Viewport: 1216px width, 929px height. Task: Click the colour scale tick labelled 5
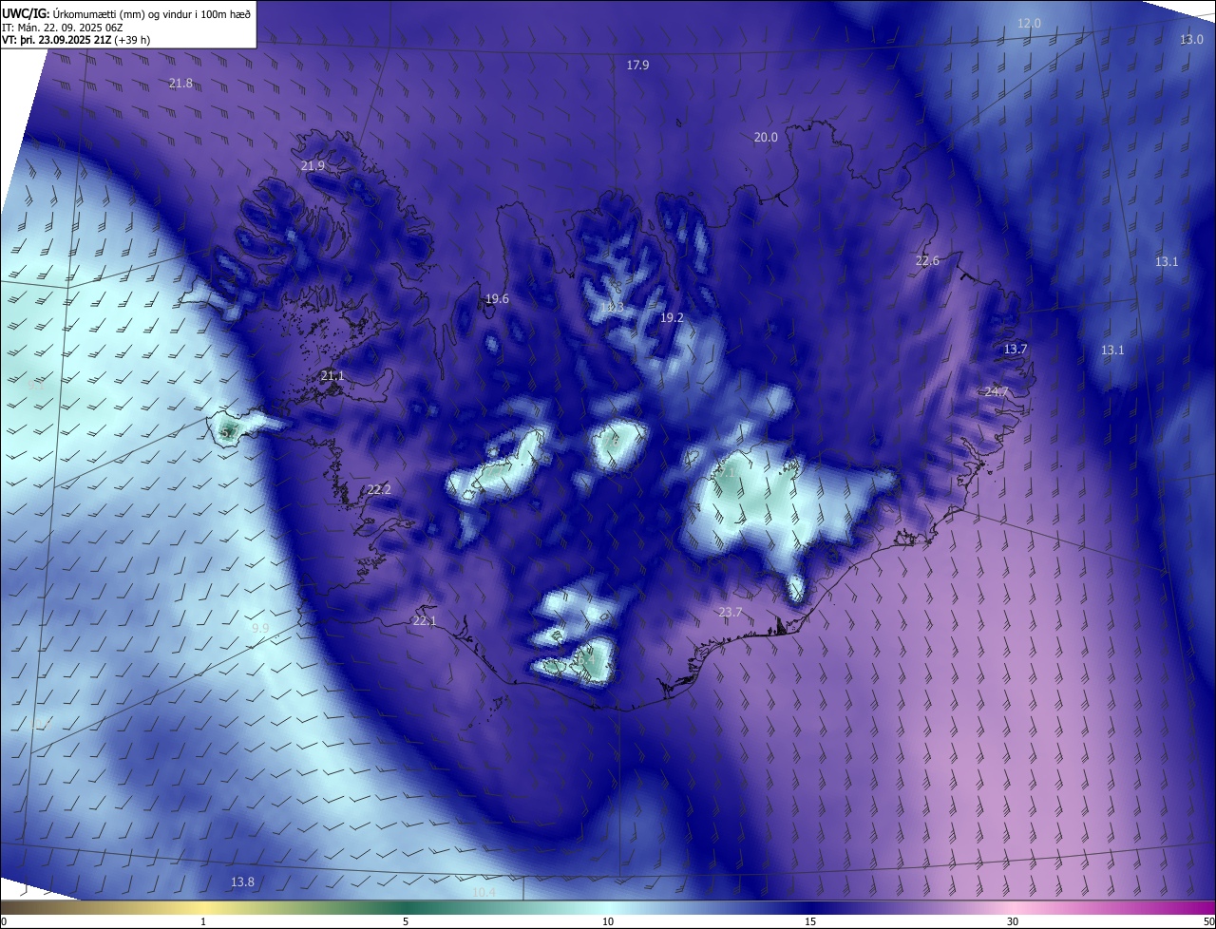406,922
